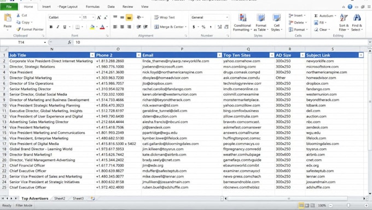Screen dimensions: 372x210
Task: Apply Italic formatting
Action: (57, 27)
